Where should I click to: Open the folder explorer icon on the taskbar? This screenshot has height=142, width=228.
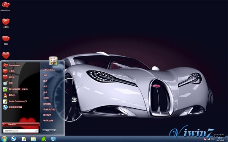[33, 139]
